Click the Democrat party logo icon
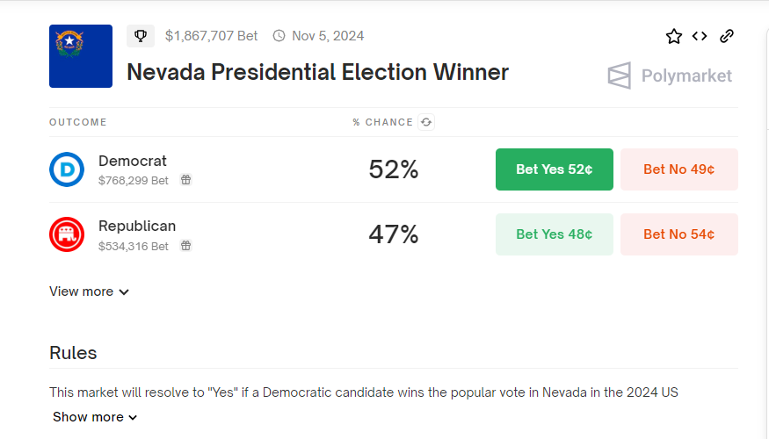The width and height of the screenshot is (769, 439). point(67,169)
